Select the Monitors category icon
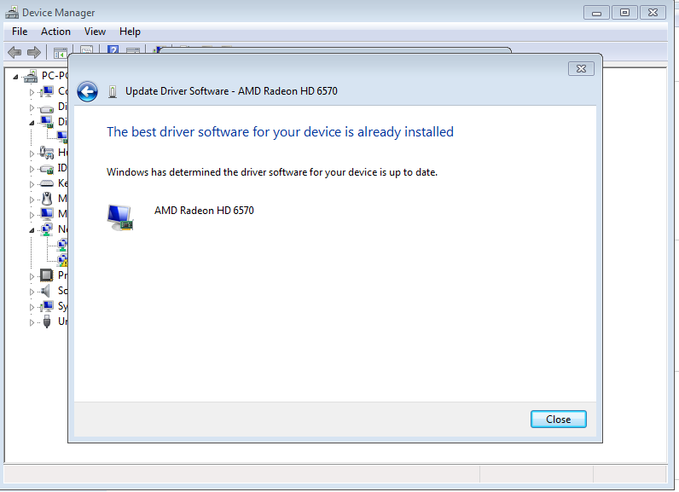This screenshot has height=492, width=679. click(47, 214)
